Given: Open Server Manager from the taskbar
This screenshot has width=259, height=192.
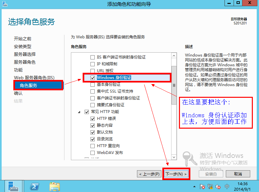Looking at the screenshot, I should [x=13, y=186].
